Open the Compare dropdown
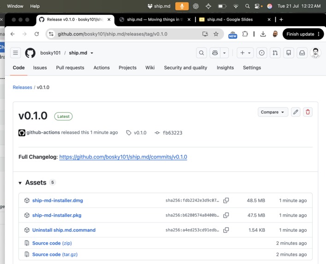The height and width of the screenshot is (264, 326). (273, 112)
